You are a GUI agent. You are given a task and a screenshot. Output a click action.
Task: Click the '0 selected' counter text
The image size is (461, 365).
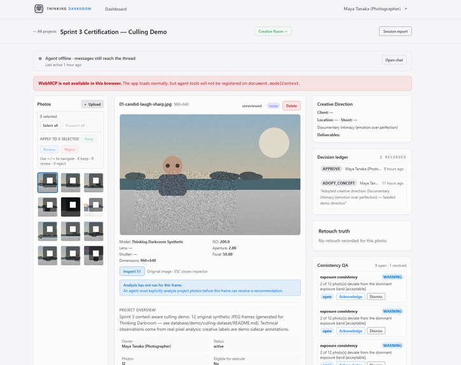click(48, 117)
